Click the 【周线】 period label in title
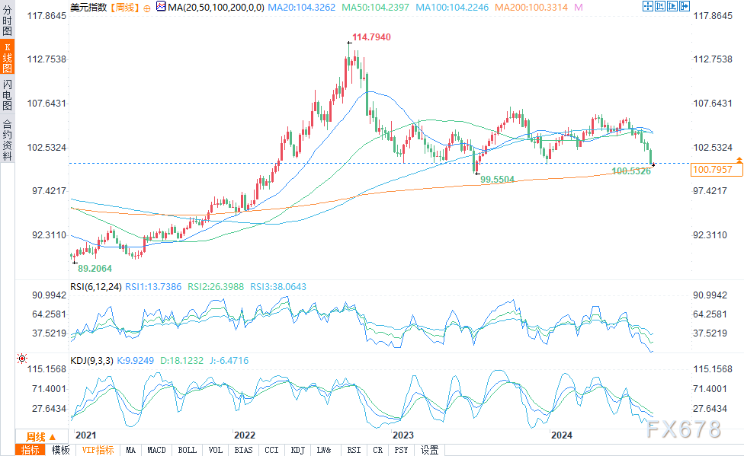This screenshot has height=456, width=744. (x=125, y=8)
